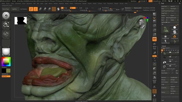Click QuickSave
This screenshot has width=182, height=102.
(x=133, y=1)
